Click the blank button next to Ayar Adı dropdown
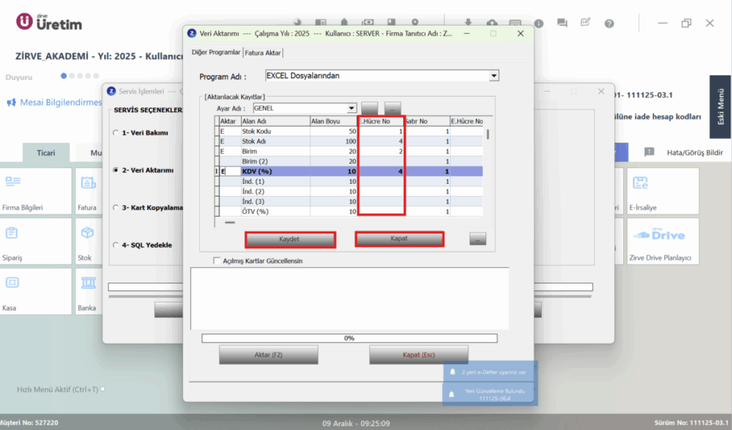Viewport: 732px width, 430px height. [370, 109]
